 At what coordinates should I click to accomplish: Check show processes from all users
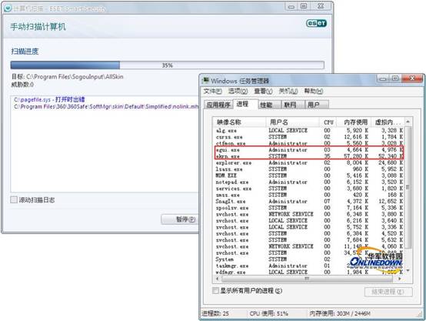click(x=215, y=290)
